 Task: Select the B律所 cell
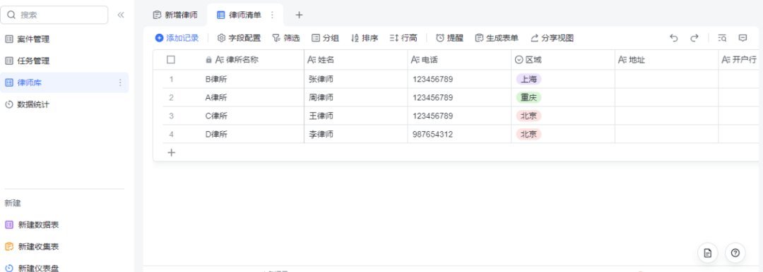[x=252, y=79]
